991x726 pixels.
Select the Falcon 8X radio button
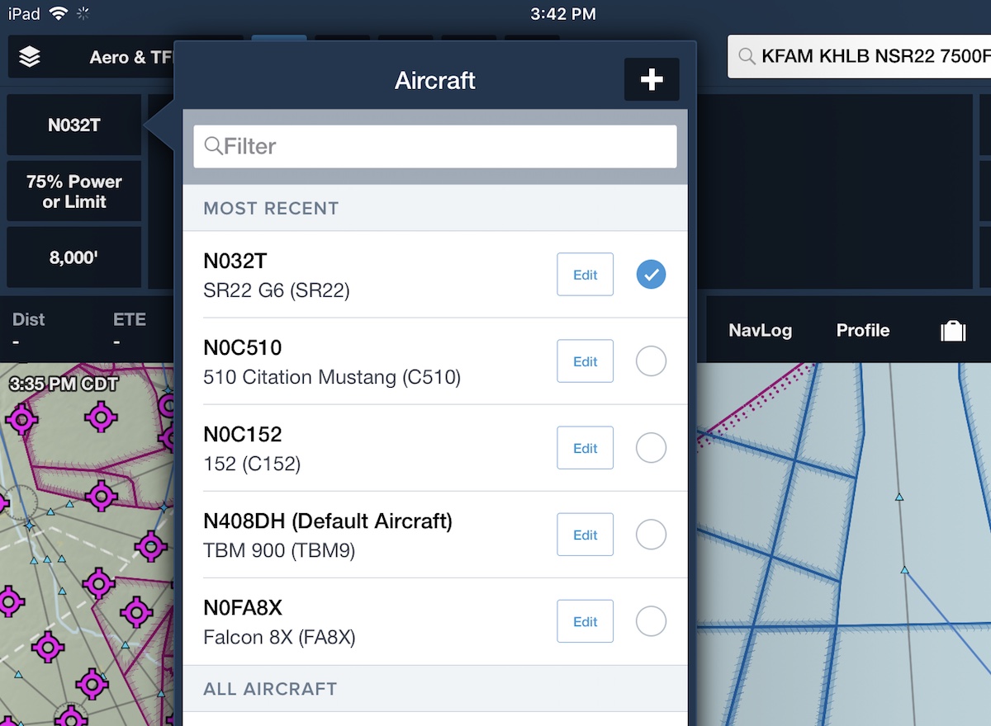pyautogui.click(x=651, y=621)
